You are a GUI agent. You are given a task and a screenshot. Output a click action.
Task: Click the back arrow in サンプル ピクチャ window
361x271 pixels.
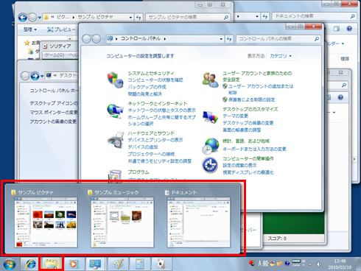point(23,18)
